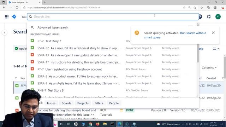Click Run search without smart query link

click(x=175, y=35)
